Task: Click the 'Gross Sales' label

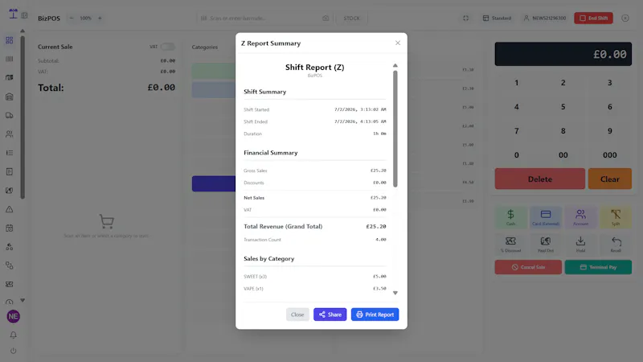Action: coord(256,171)
